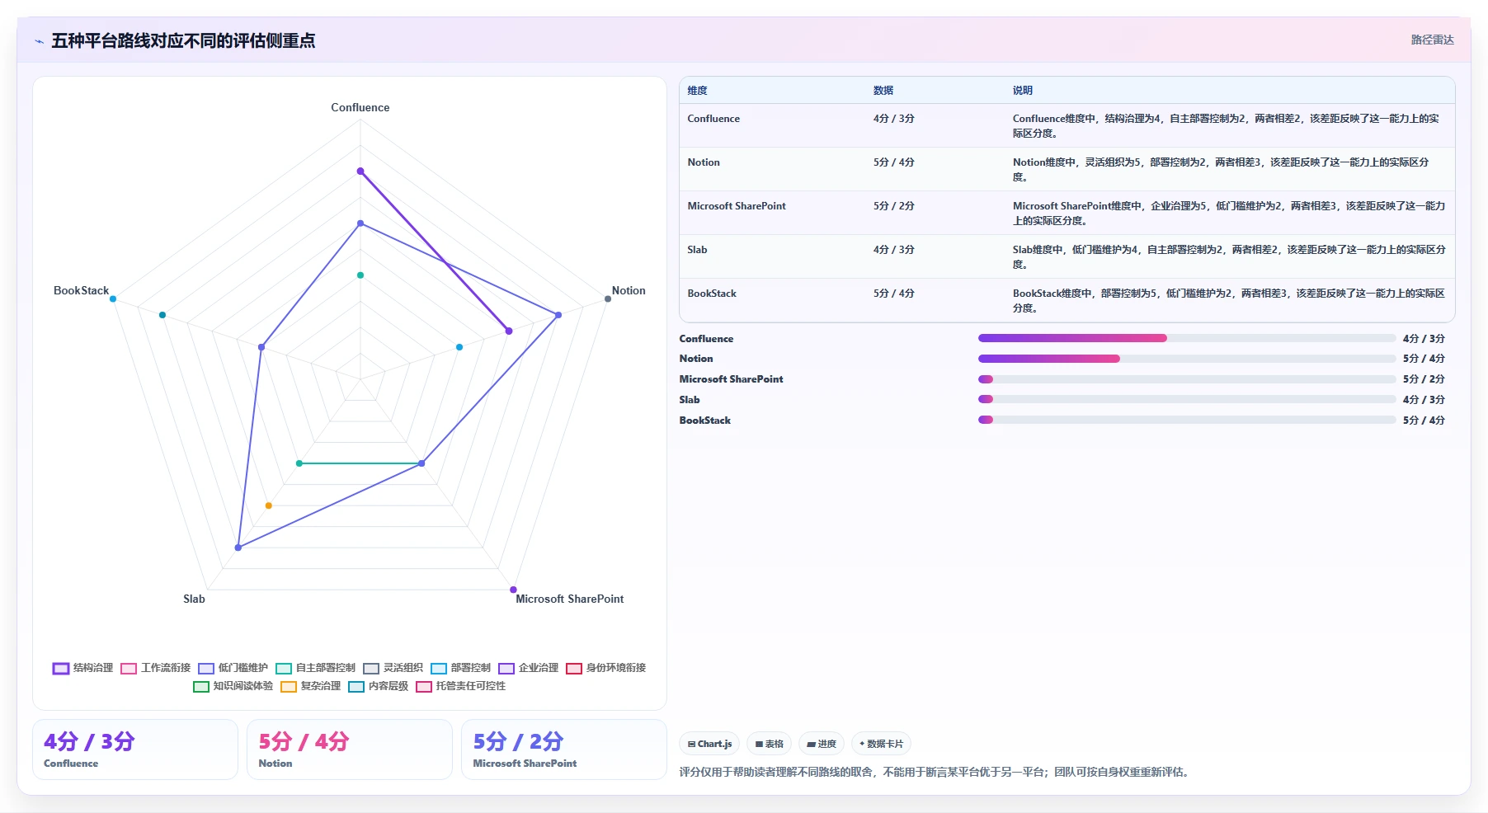Toggle the 自主部署控制 legend entry
Screen dimensions: 1488x813
tap(315, 668)
